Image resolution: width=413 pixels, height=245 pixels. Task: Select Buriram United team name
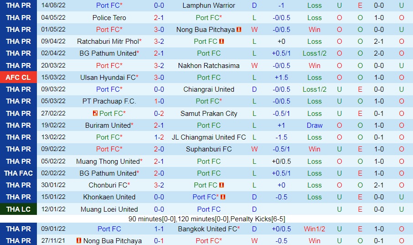pyautogui.click(x=108, y=125)
